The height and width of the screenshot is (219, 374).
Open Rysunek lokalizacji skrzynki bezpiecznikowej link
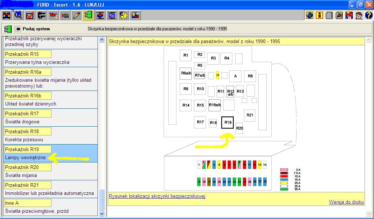click(157, 196)
